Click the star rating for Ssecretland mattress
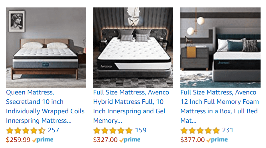The height and width of the screenshot is (148, 266). 26,131
